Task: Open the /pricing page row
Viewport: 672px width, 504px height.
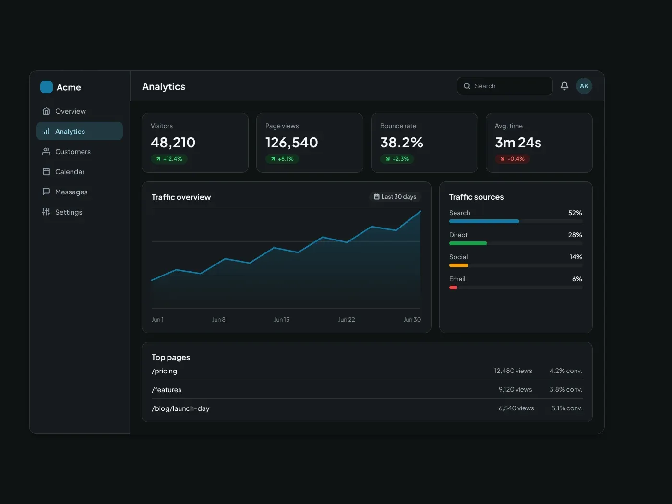Action: point(367,371)
